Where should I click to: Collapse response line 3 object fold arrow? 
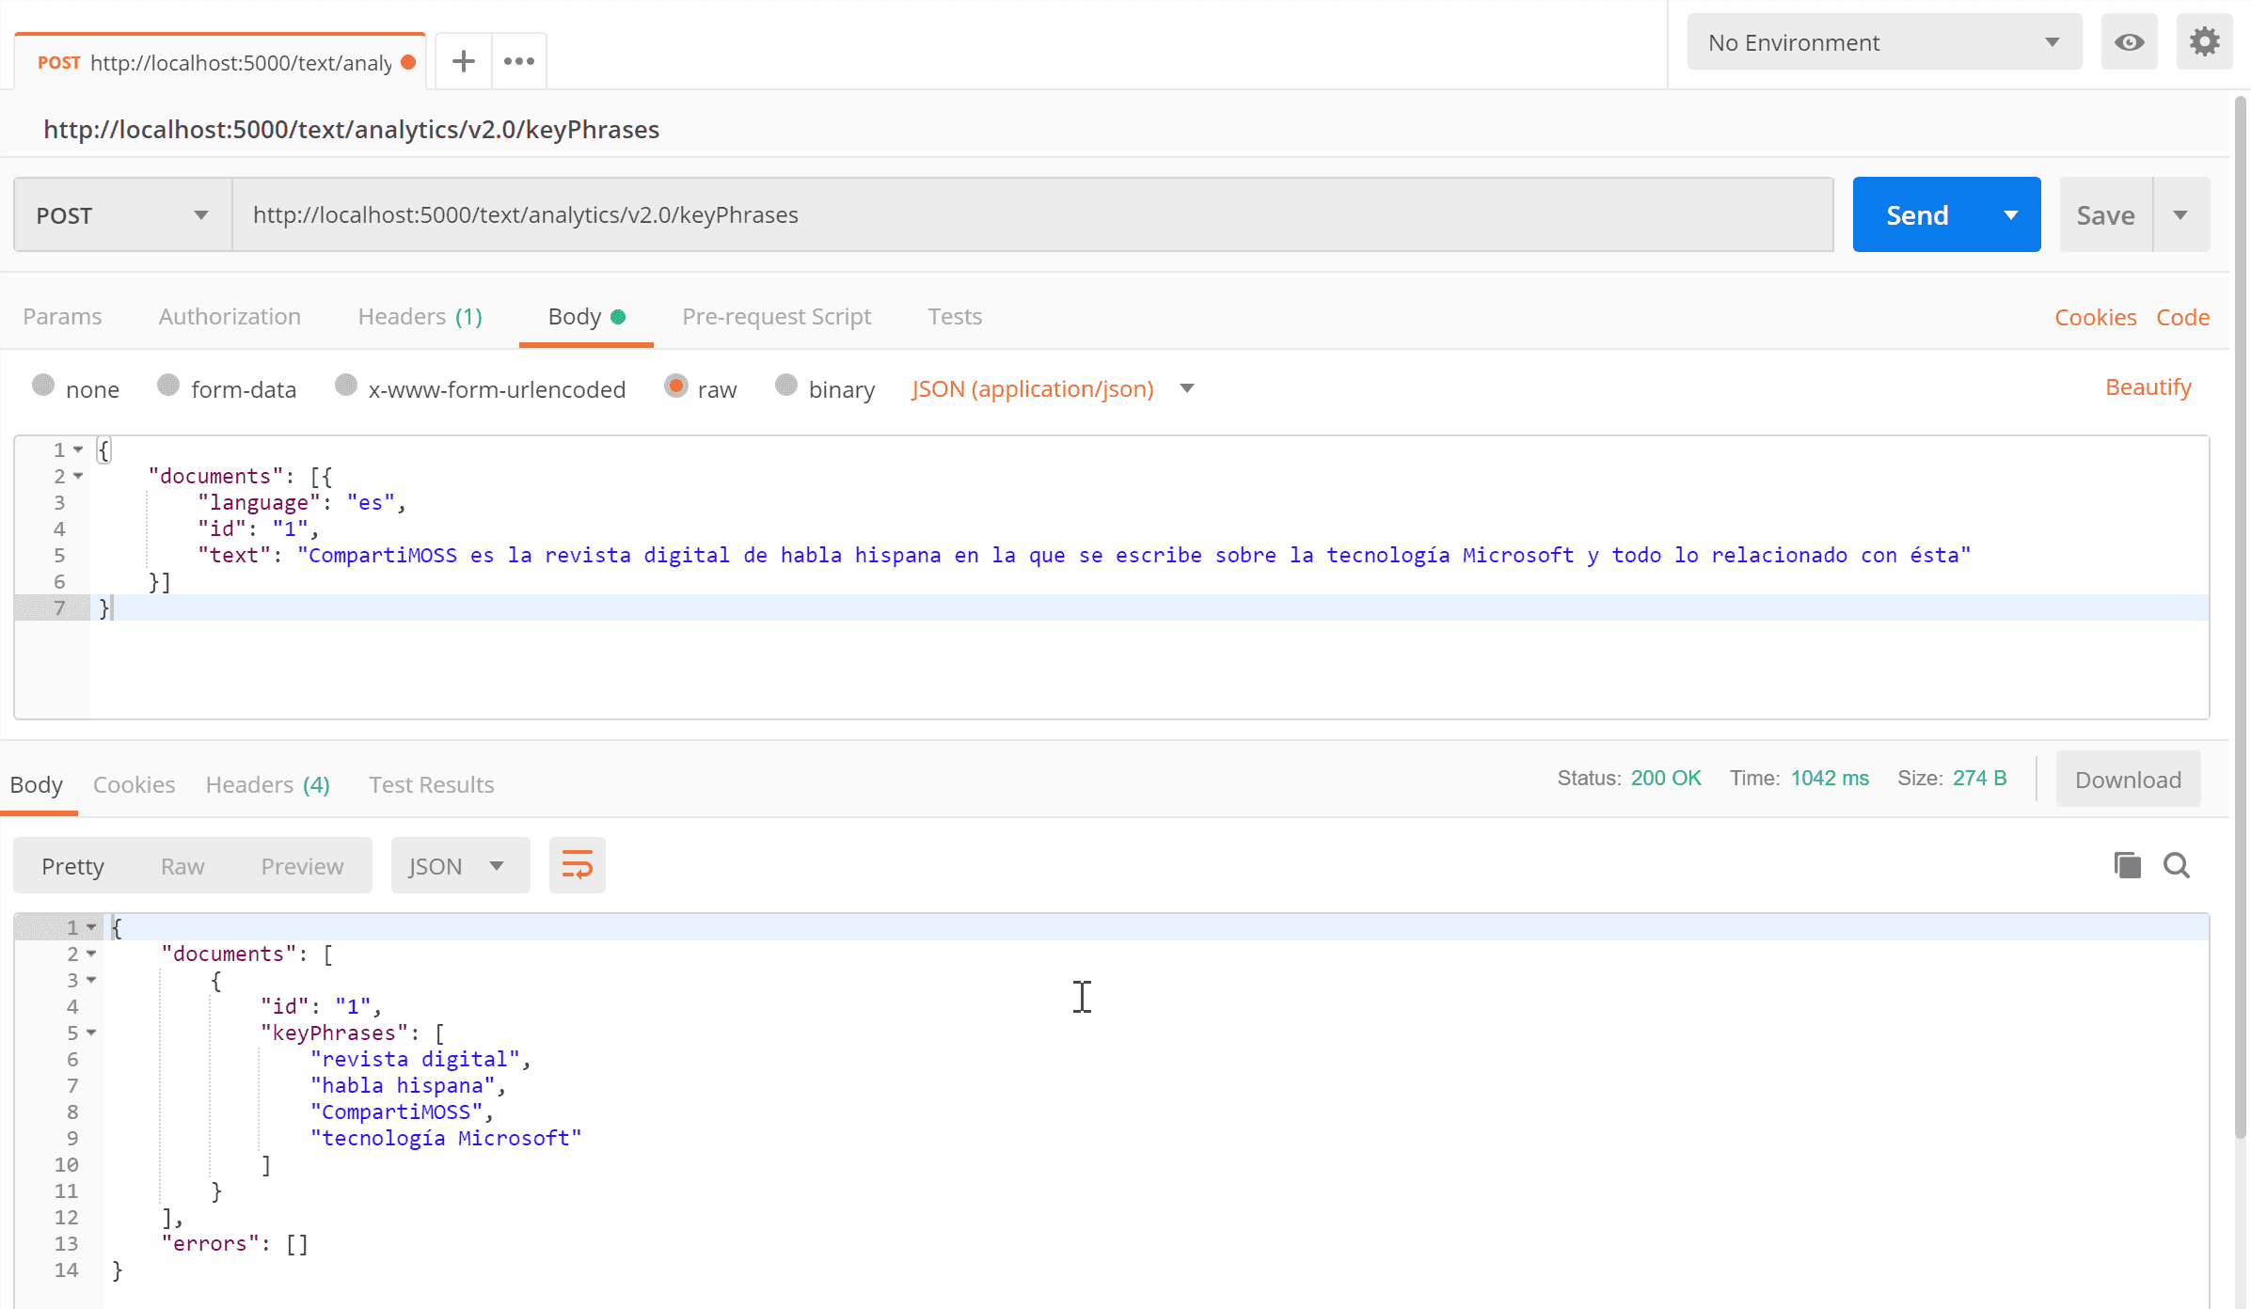tap(92, 980)
